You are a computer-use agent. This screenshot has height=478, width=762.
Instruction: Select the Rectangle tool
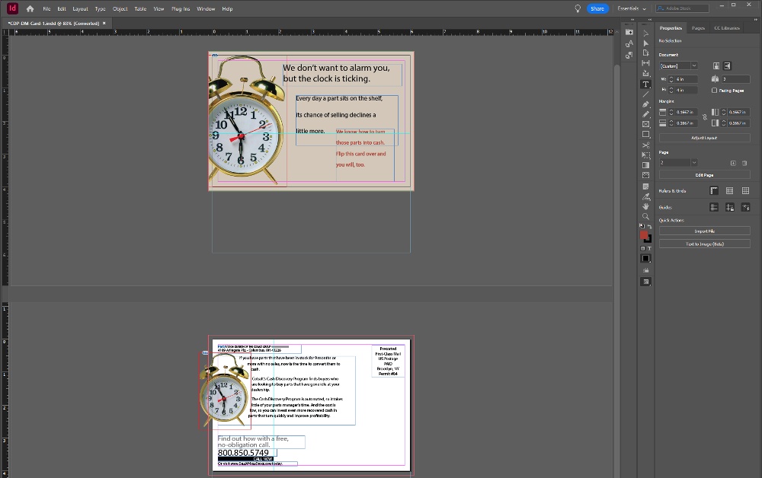click(x=645, y=135)
